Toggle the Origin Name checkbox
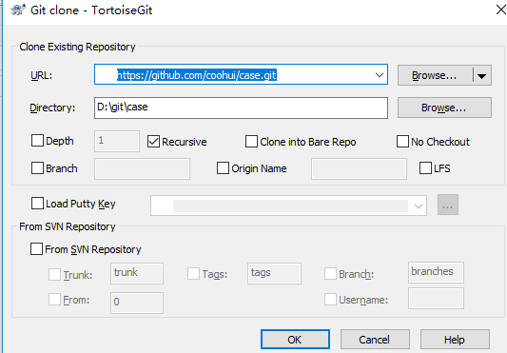The height and width of the screenshot is (353, 507). (x=223, y=167)
